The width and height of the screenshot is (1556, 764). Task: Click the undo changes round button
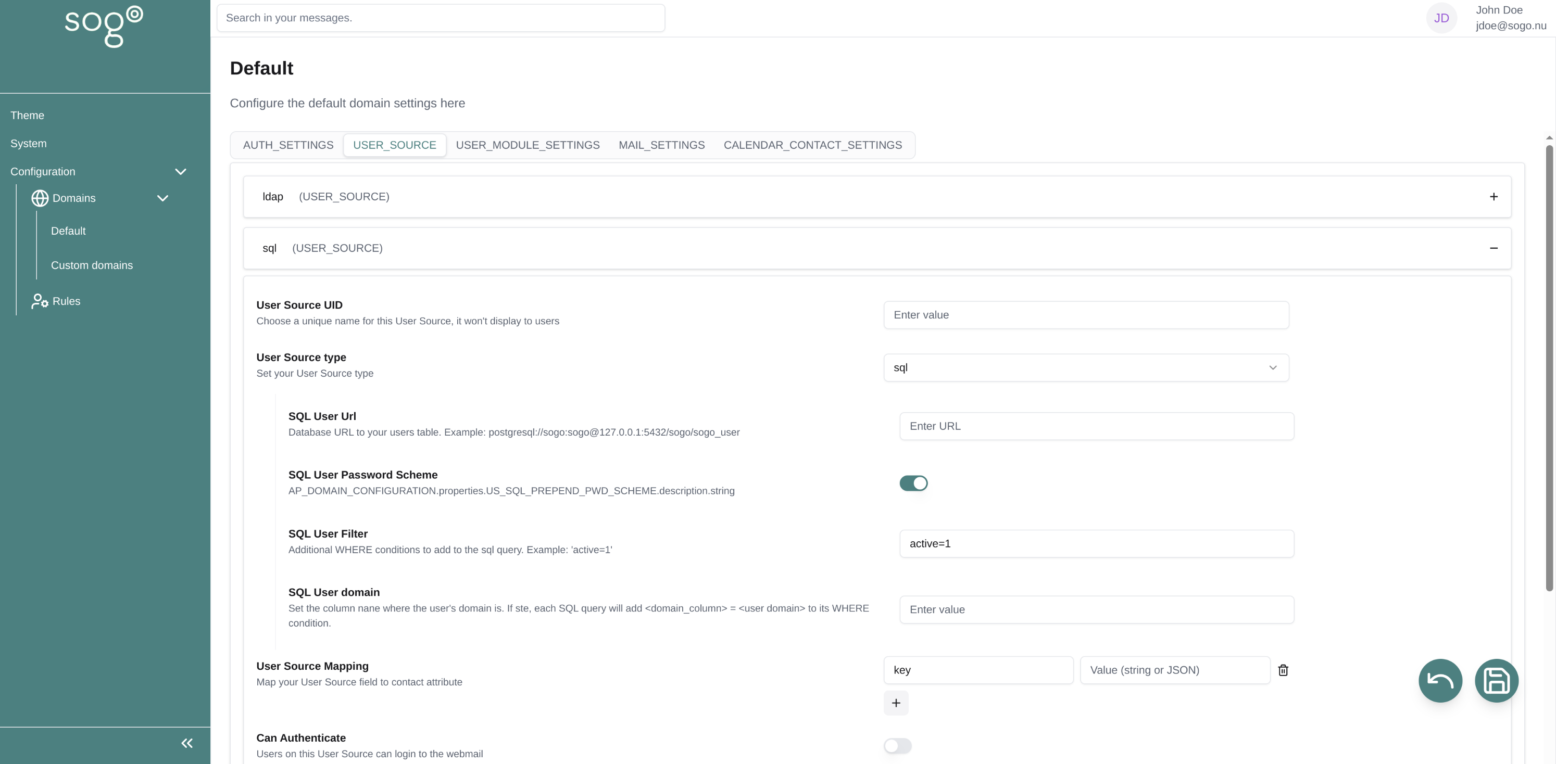point(1439,681)
